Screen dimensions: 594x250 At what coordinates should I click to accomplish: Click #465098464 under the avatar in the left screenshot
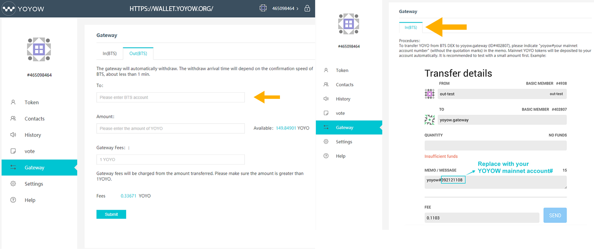coord(39,75)
